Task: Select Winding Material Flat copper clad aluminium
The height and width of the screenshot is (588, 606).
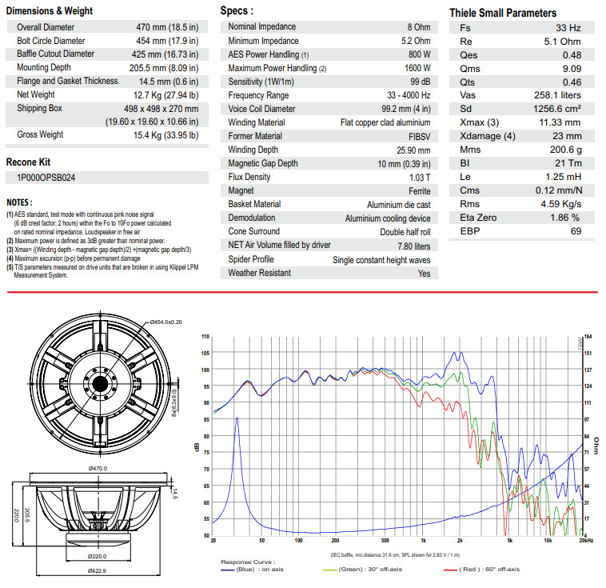Action: tap(385, 122)
